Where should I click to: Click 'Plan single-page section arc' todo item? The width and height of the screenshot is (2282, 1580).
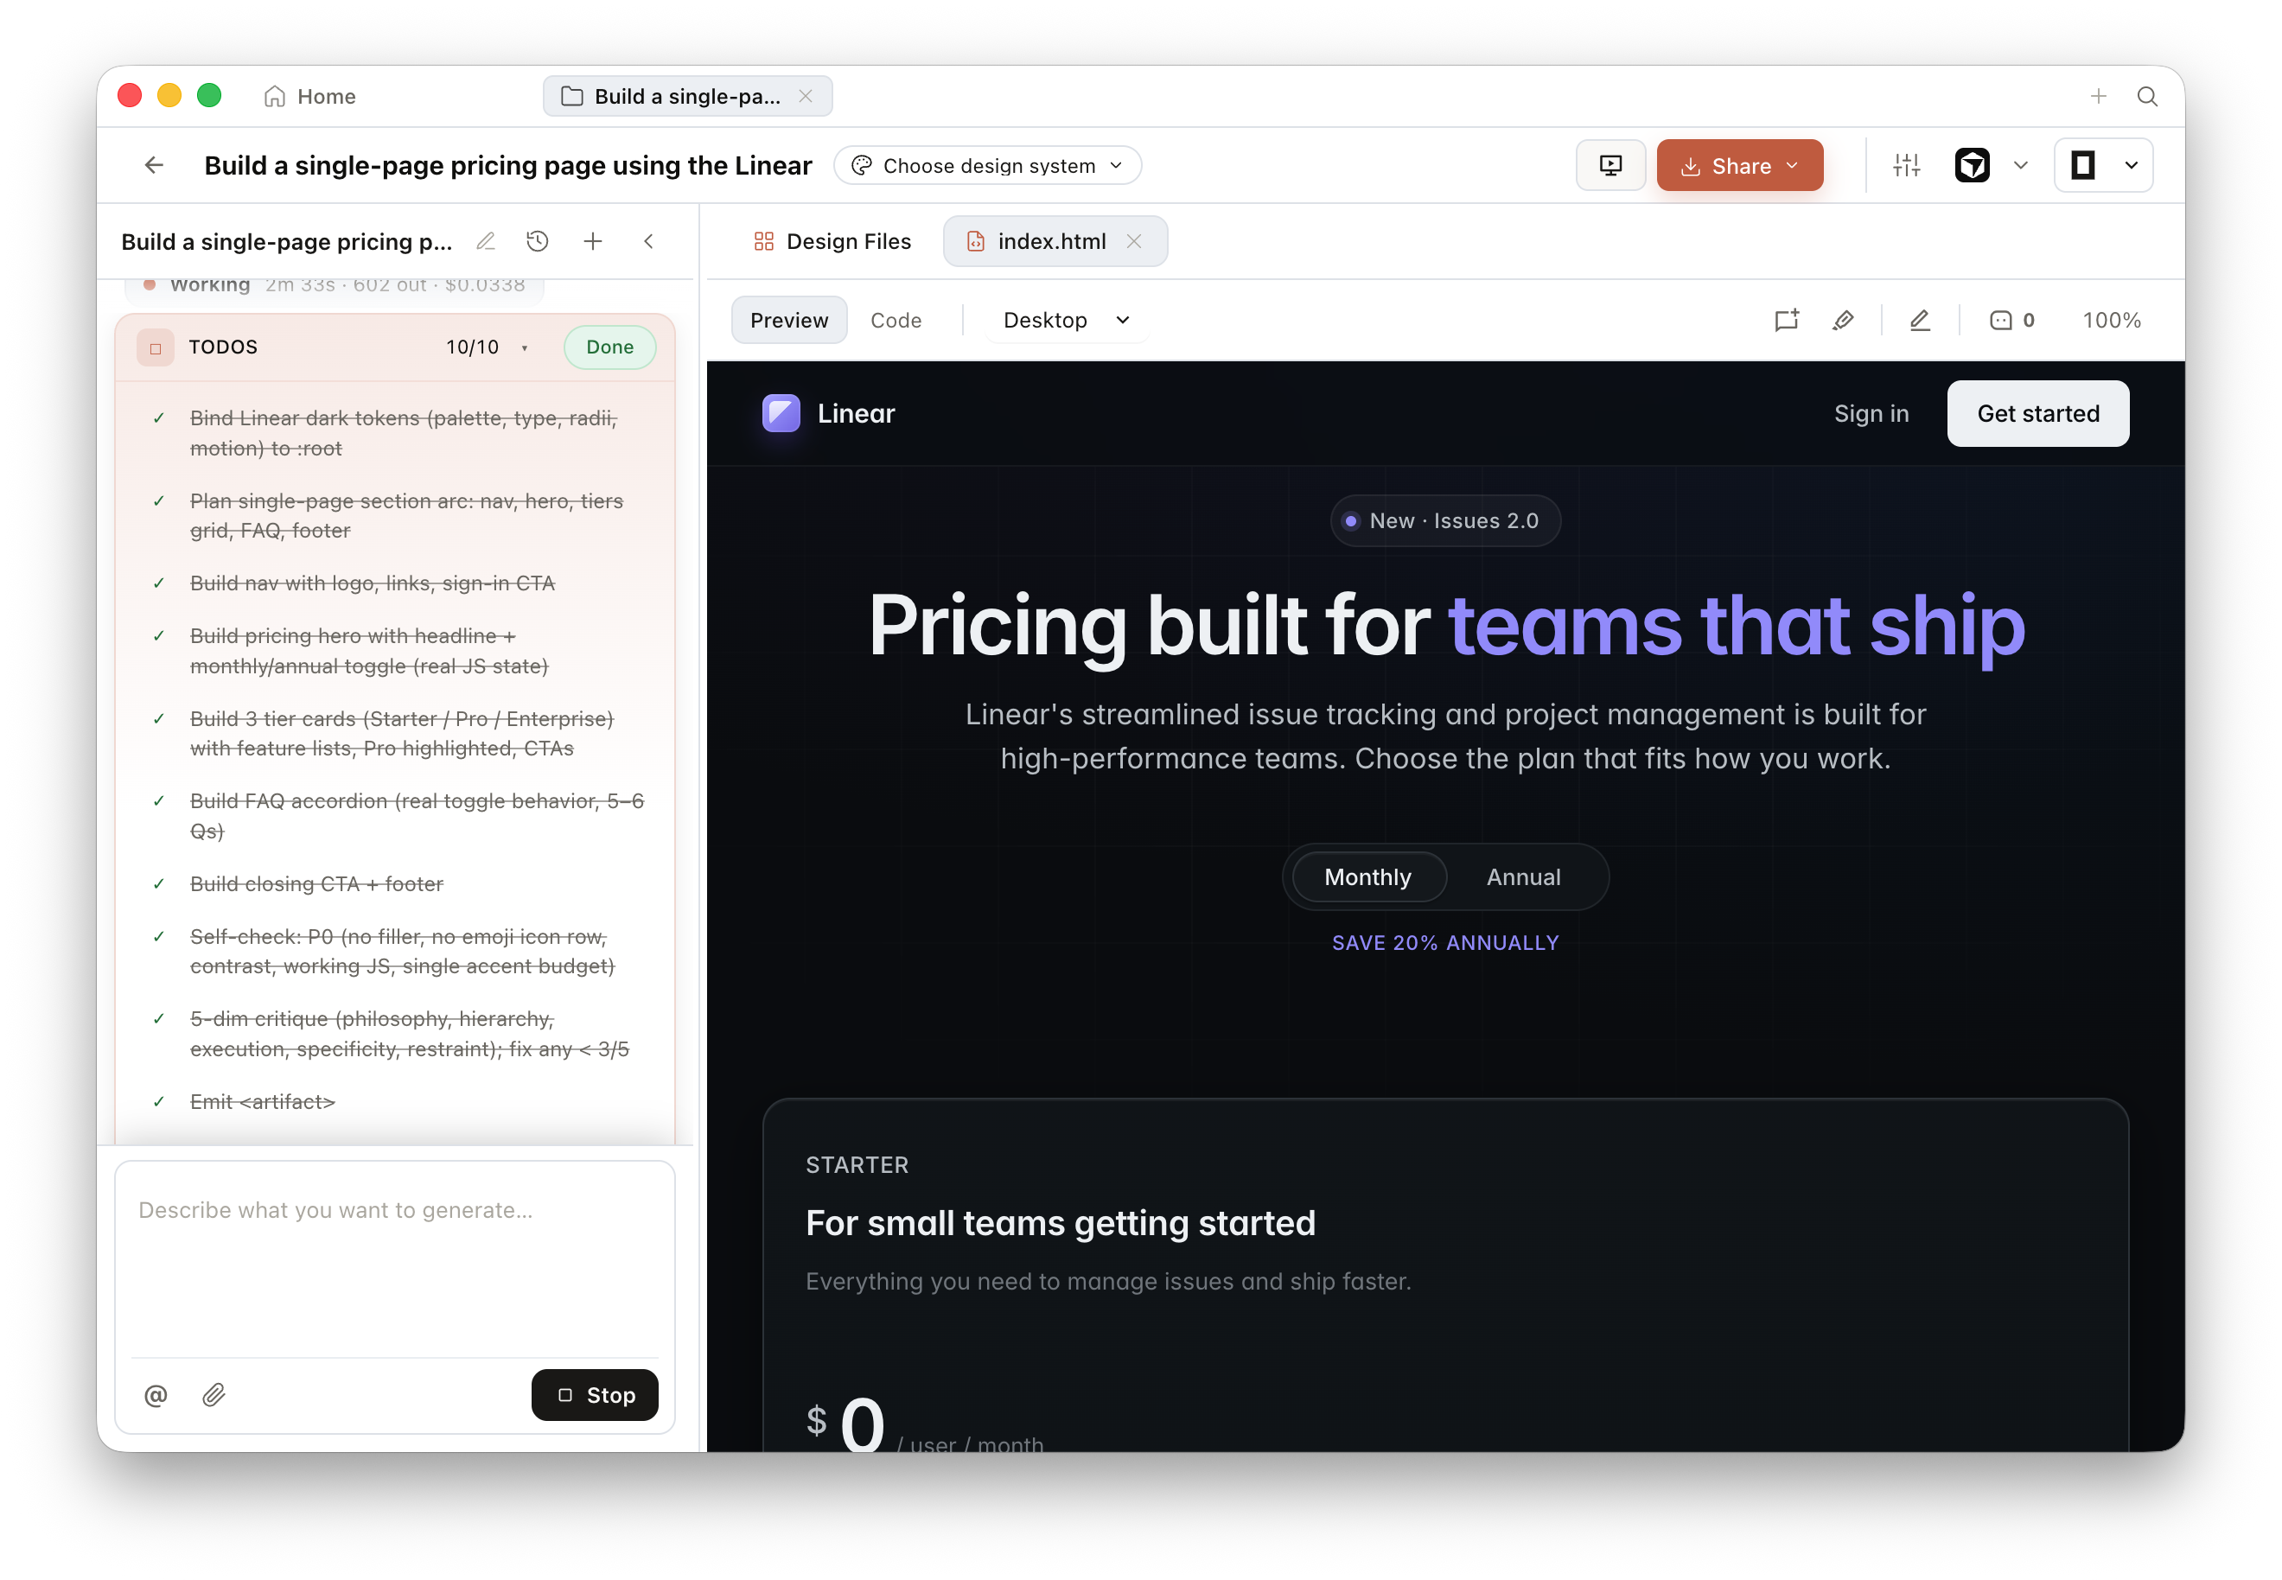[x=406, y=516]
